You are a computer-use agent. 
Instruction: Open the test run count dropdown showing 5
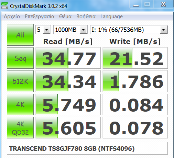(43, 30)
